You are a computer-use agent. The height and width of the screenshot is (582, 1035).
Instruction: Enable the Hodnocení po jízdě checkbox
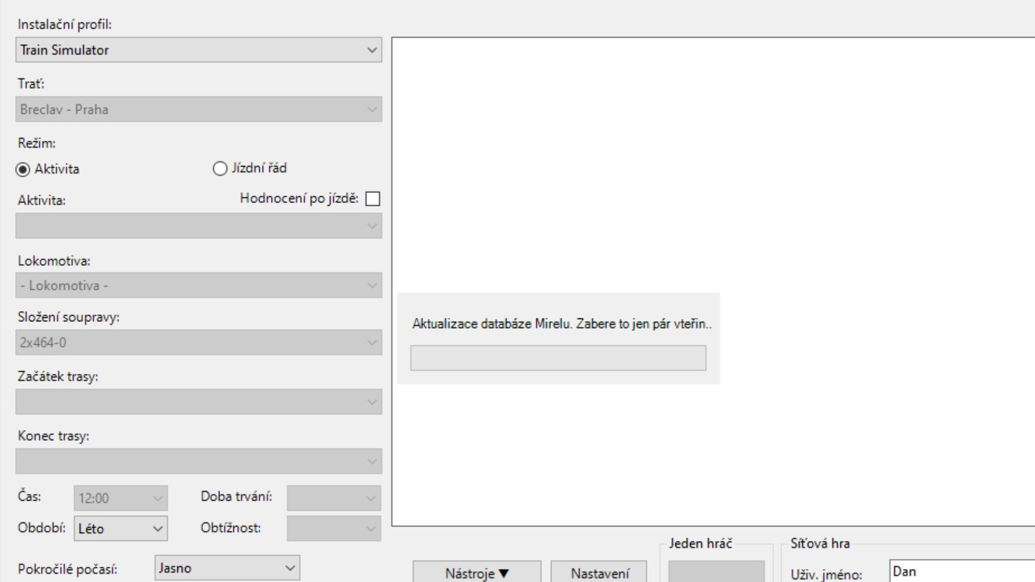click(373, 199)
